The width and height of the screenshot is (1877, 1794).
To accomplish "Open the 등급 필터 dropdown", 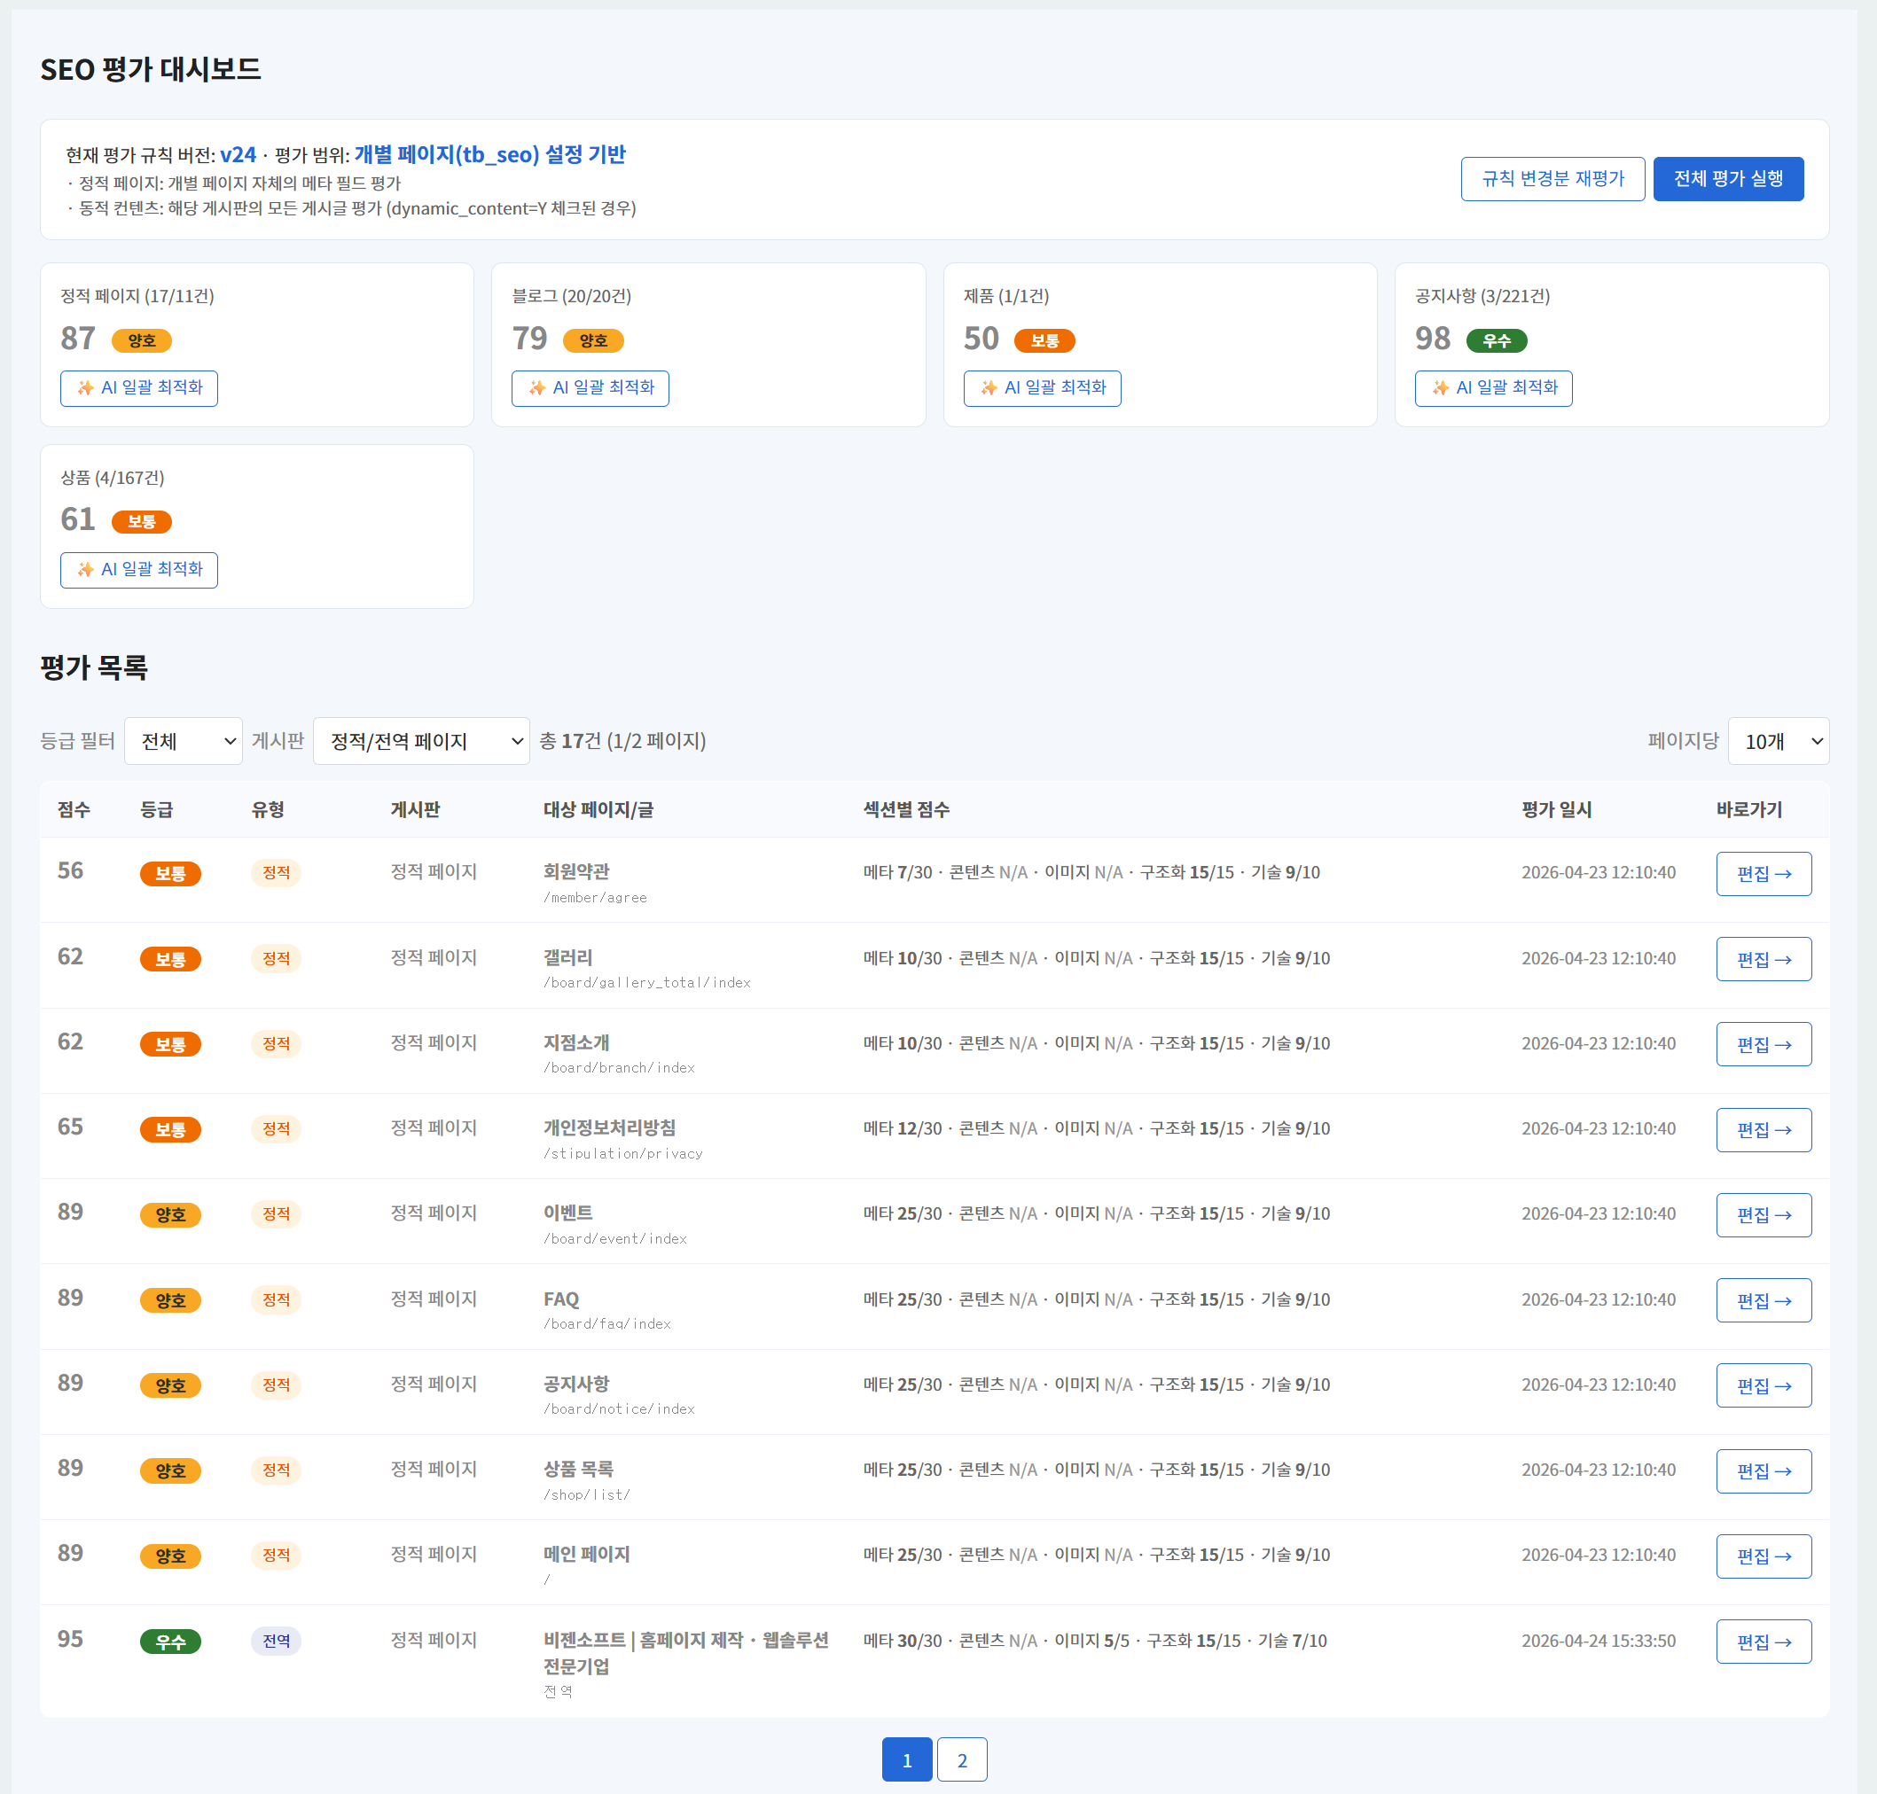I will coord(183,741).
